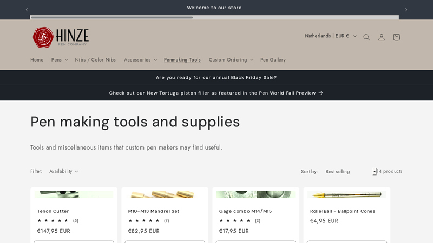
Task: Open M10-M13 Mandrel Set product
Action: 154,211
